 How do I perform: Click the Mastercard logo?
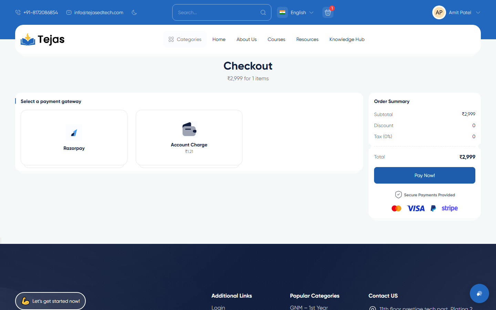pyautogui.click(x=396, y=208)
